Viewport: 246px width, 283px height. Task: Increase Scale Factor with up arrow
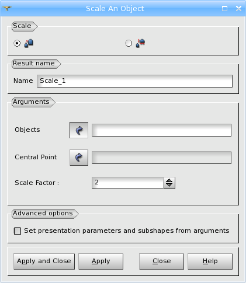(169, 180)
